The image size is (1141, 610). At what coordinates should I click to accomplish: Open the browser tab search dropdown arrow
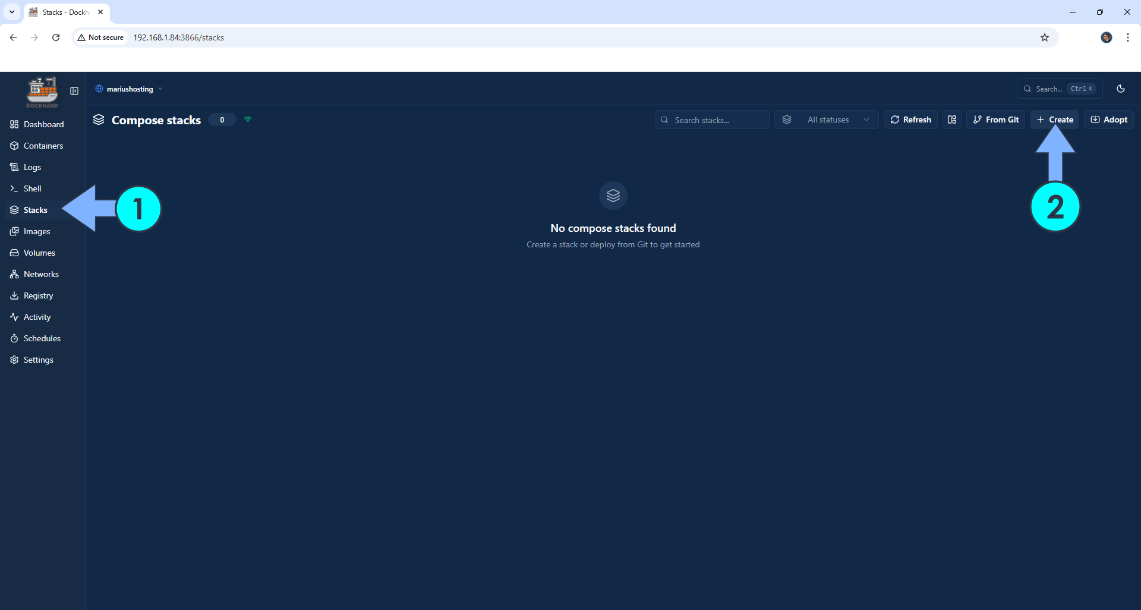(12, 12)
